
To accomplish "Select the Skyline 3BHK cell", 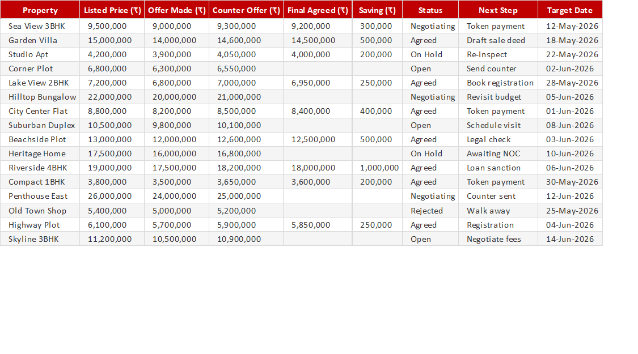I will [40, 239].
